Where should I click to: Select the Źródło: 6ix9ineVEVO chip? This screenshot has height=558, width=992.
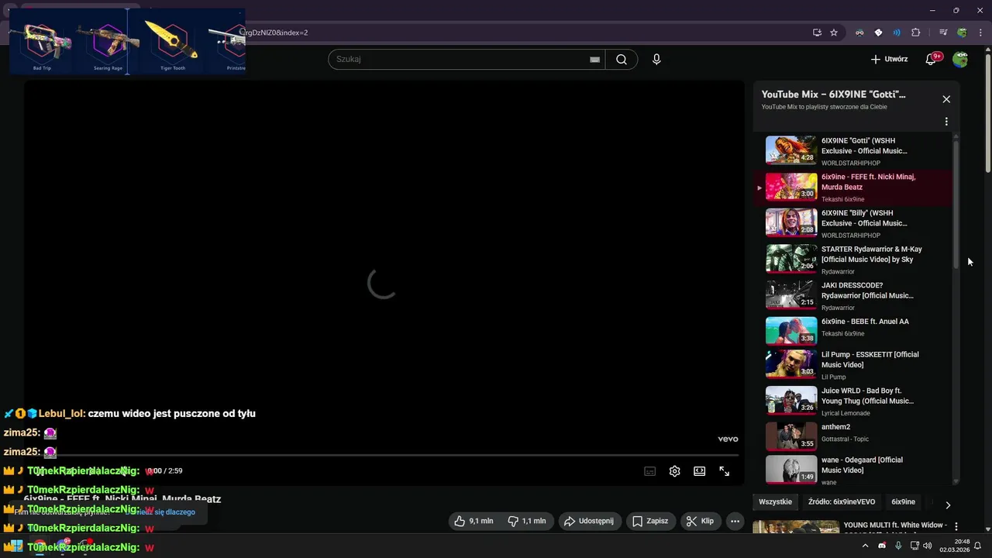tap(842, 502)
